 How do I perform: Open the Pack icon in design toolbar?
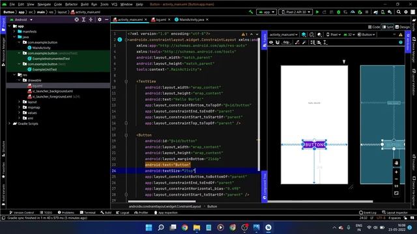[313, 42]
